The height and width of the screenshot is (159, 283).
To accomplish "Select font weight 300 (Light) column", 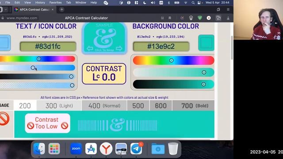I will 59,106.
